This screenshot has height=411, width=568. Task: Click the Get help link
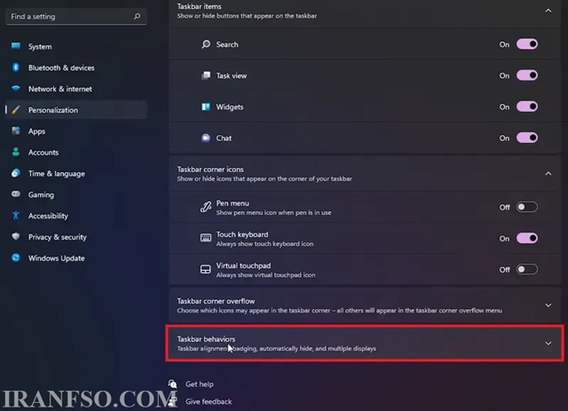point(199,383)
